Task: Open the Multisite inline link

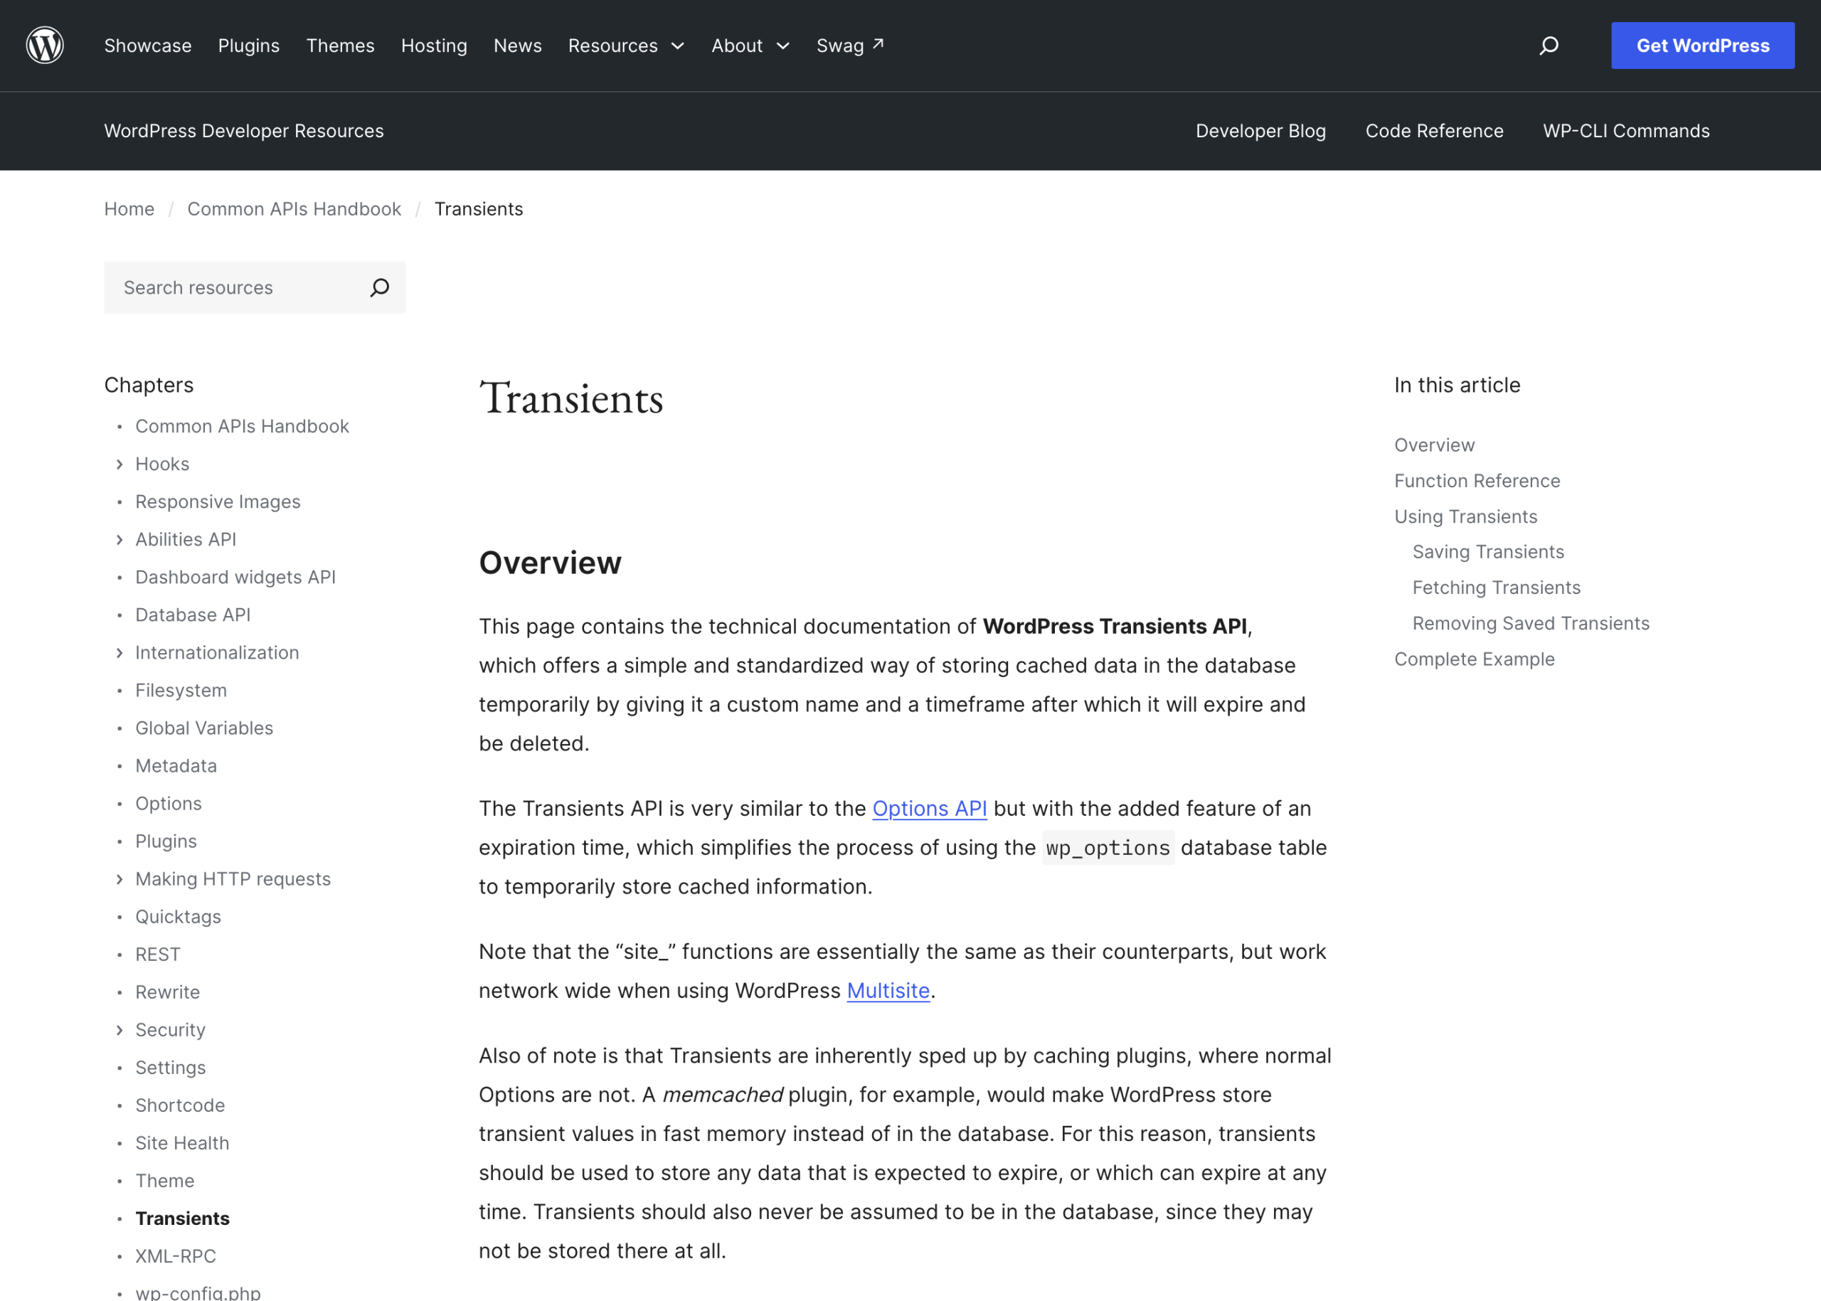Action: coord(888,990)
